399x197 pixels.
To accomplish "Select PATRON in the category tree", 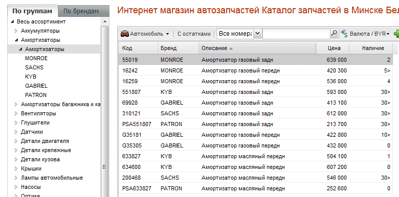I will [x=36, y=95].
